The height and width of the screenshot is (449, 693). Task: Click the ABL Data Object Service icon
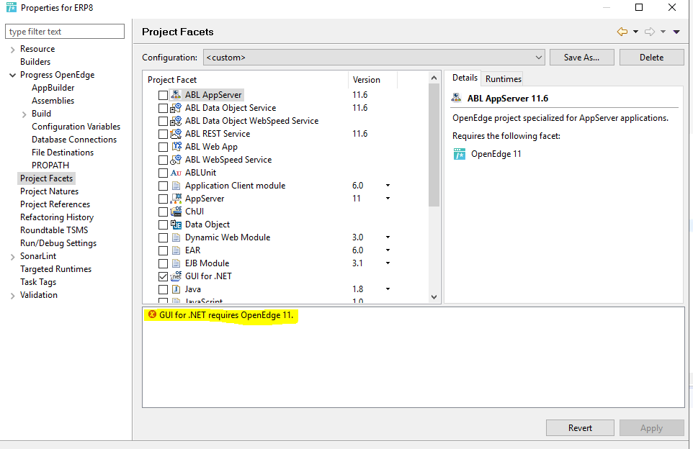click(176, 108)
